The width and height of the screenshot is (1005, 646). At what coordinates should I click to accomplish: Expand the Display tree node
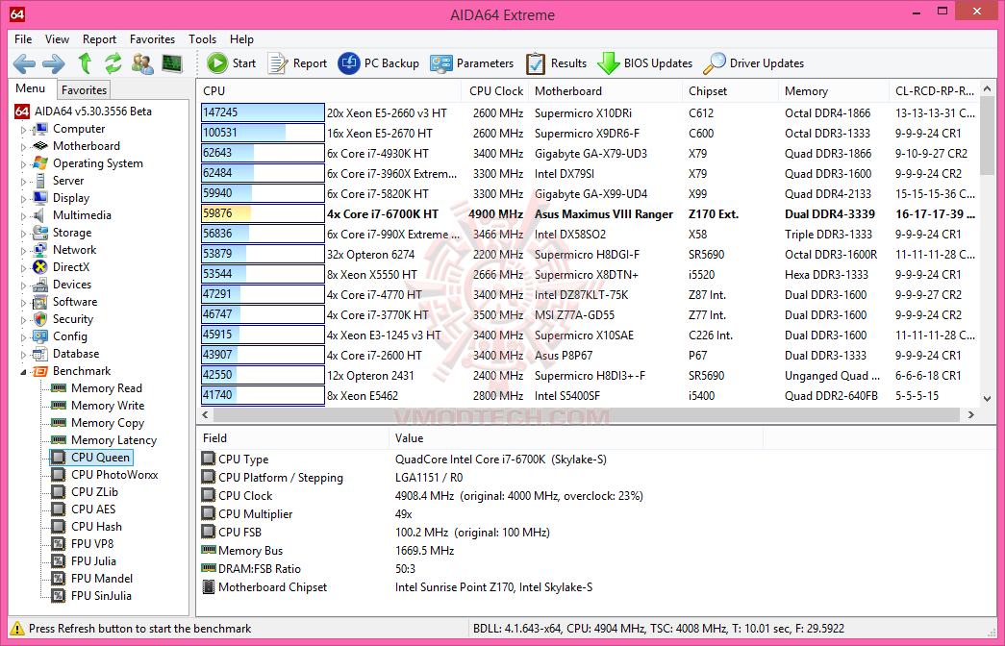pos(23,199)
